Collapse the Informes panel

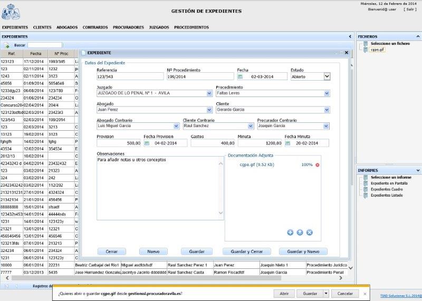click(418, 170)
